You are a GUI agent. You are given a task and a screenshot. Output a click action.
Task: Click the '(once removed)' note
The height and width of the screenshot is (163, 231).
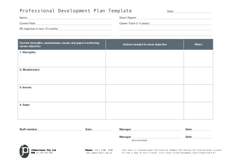[139, 140]
